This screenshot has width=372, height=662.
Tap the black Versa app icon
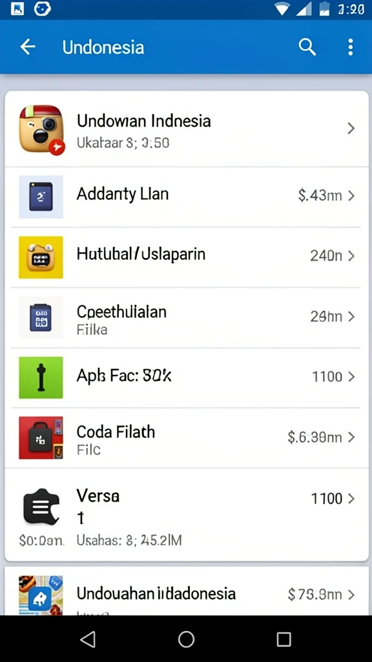pos(41,507)
